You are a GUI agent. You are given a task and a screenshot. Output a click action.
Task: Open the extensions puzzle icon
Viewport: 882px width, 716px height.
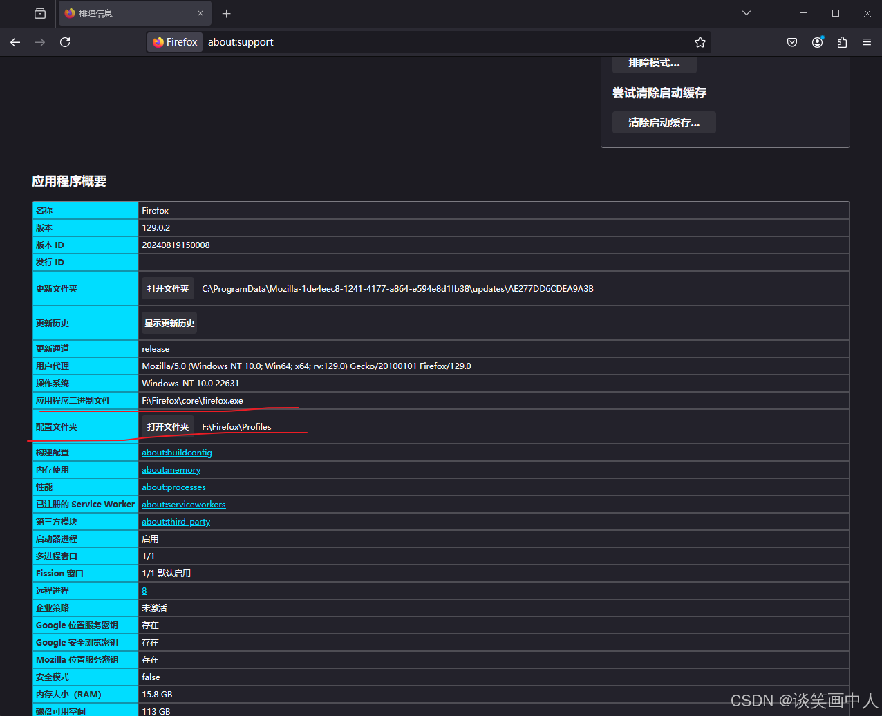pyautogui.click(x=842, y=42)
